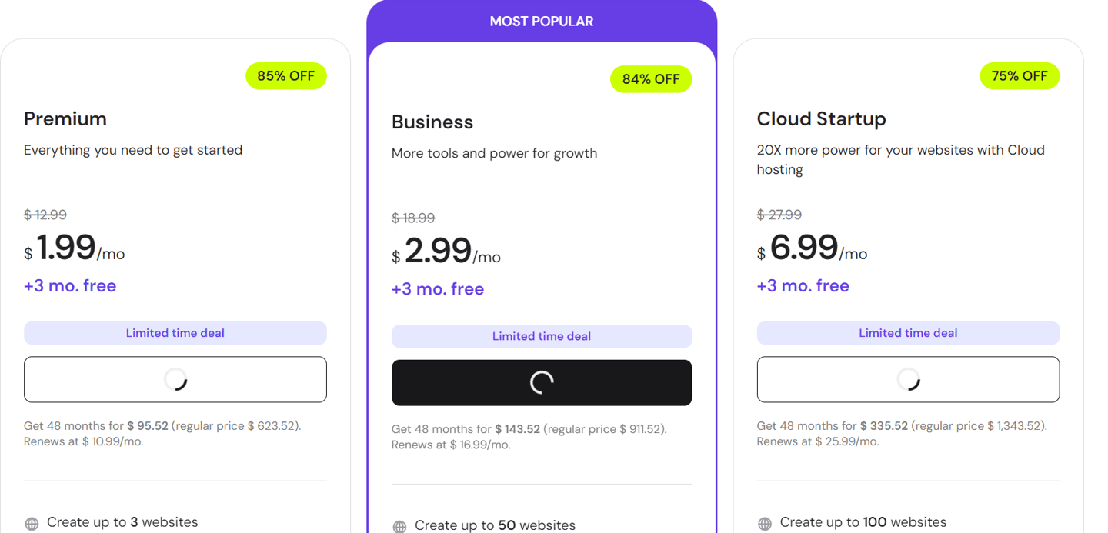Click the $2.99/mo Business price
This screenshot has width=1108, height=533.
[x=446, y=252]
